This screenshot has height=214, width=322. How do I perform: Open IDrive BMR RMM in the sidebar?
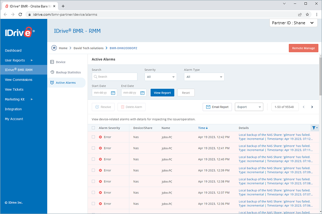24,70
